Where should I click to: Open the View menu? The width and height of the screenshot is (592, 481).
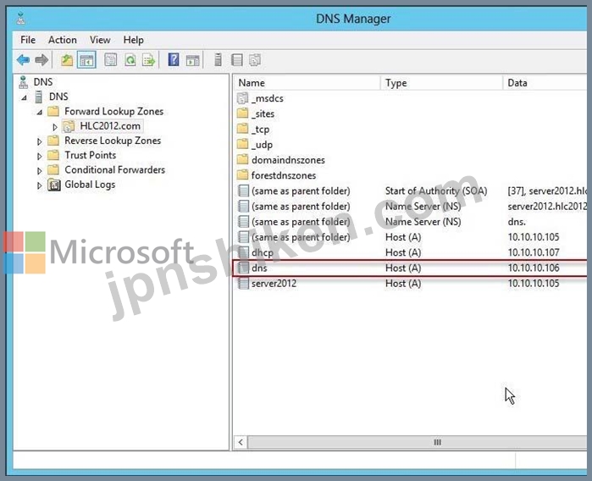pos(100,40)
